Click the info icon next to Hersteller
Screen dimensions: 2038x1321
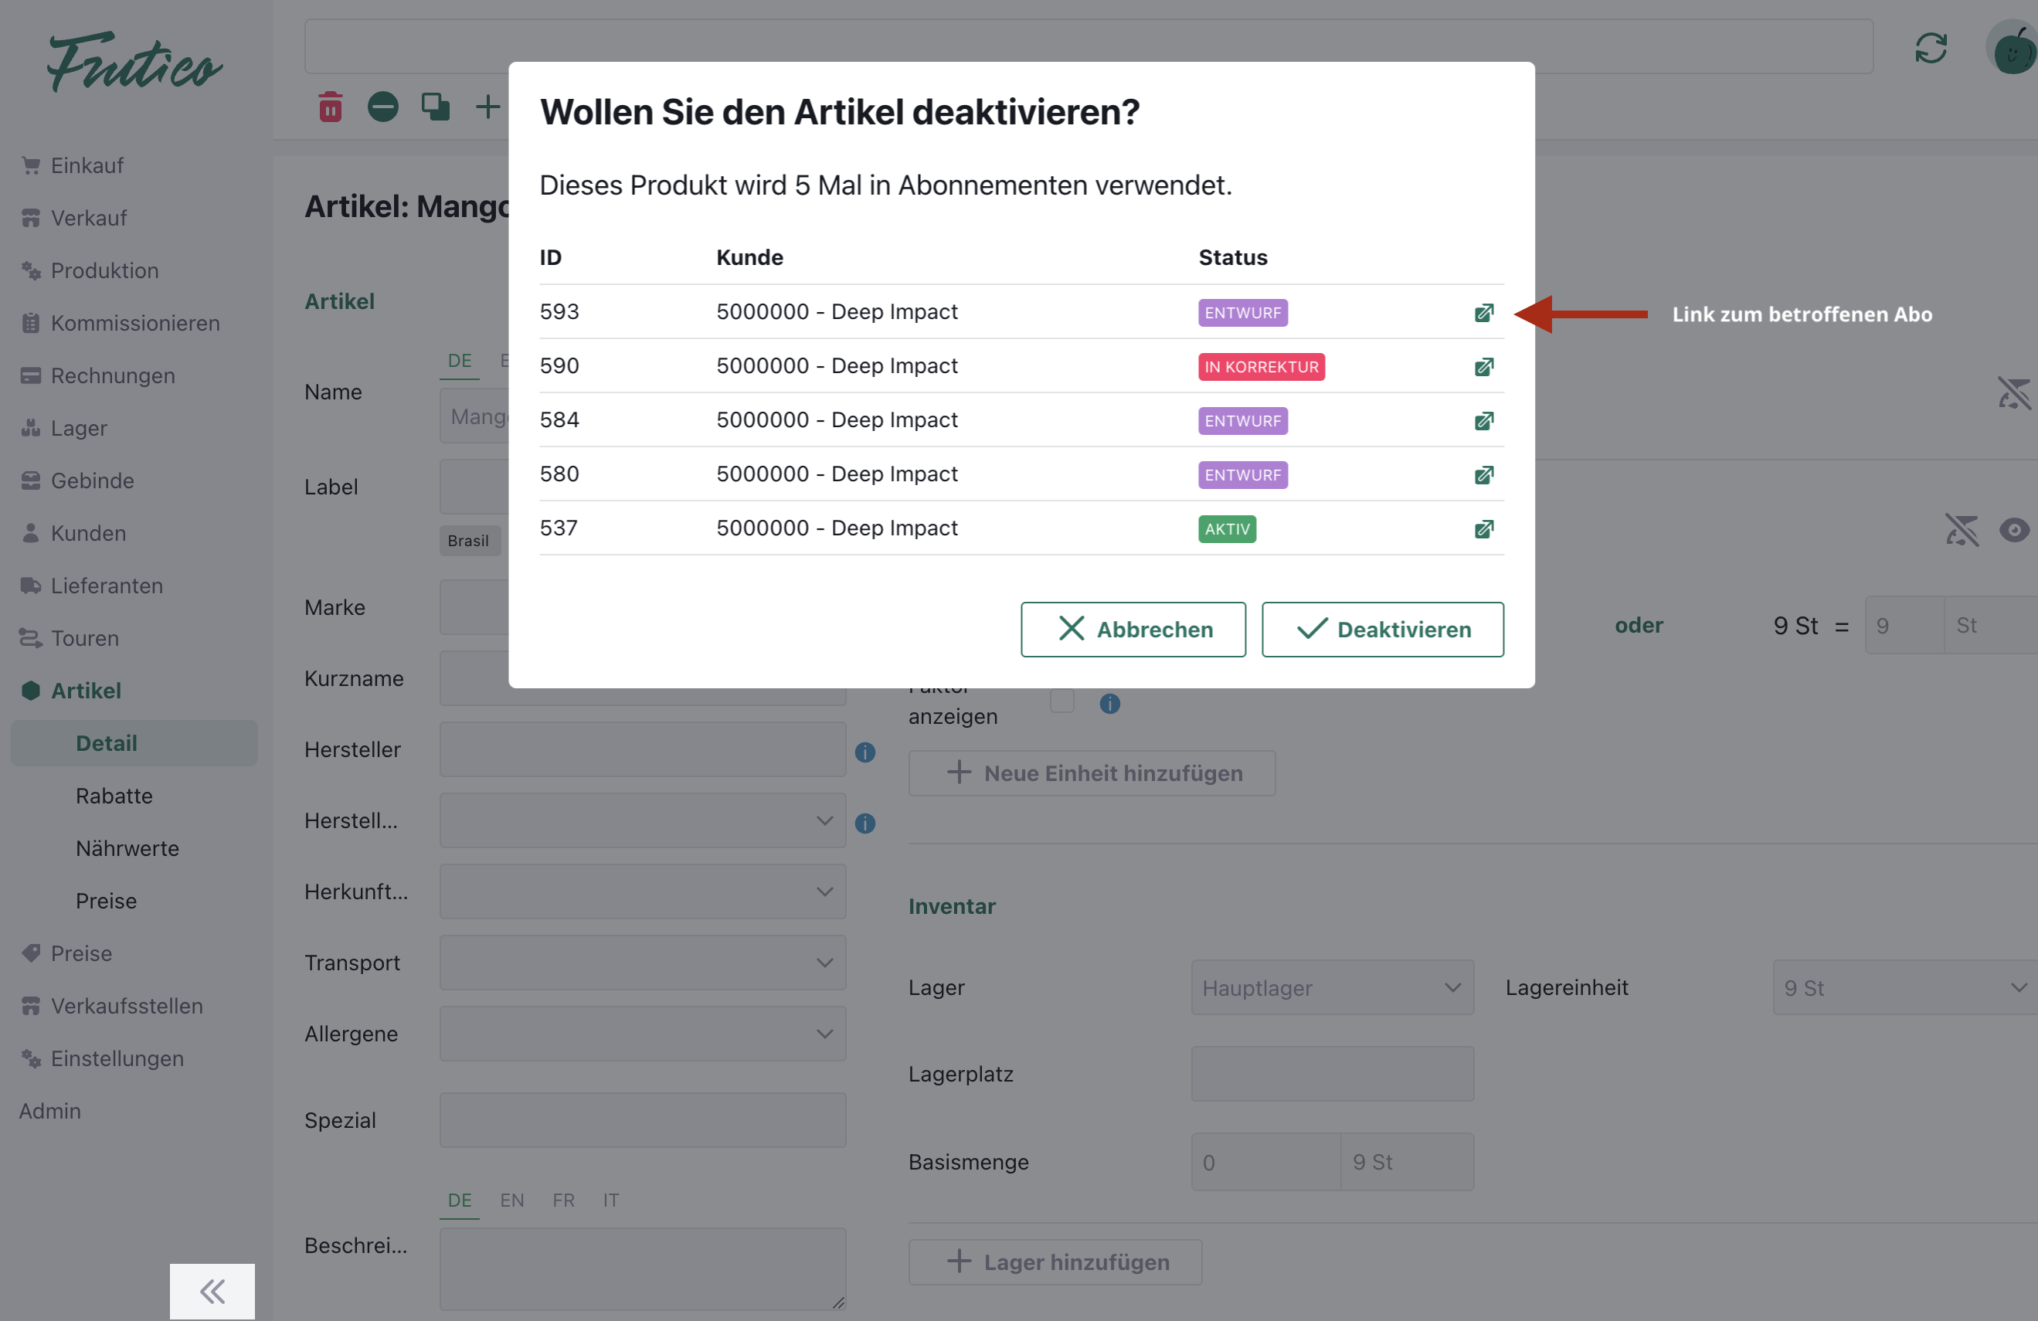click(864, 752)
